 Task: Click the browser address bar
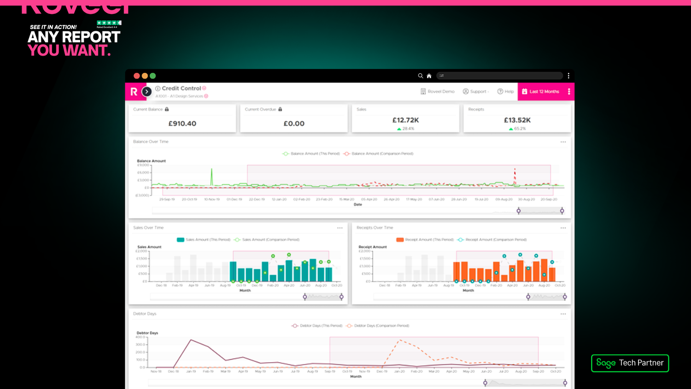point(500,76)
